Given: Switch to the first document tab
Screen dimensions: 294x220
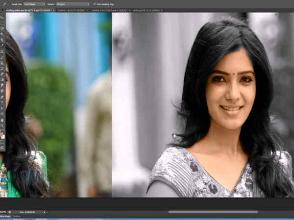Looking at the screenshot, I should click(24, 10).
